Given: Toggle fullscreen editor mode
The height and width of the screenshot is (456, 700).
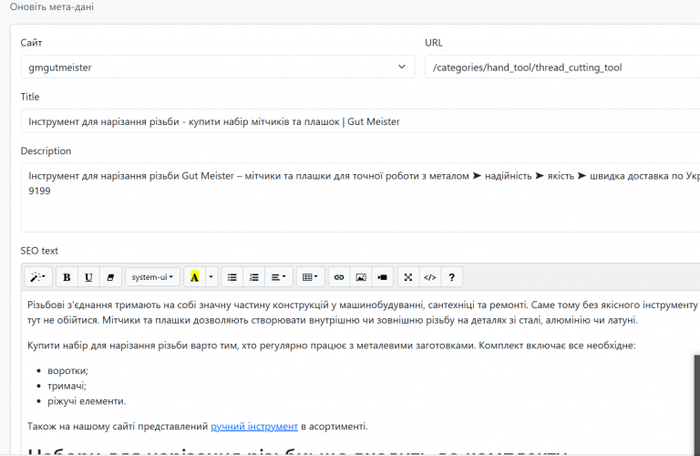Looking at the screenshot, I should 408,277.
